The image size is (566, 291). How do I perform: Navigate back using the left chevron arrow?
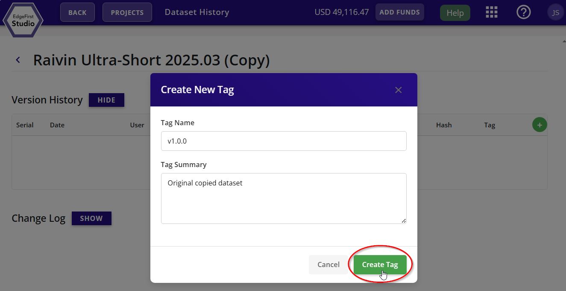18,59
